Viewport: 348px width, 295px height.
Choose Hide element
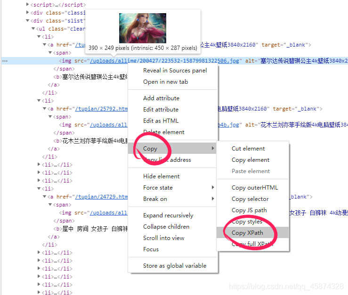162,176
